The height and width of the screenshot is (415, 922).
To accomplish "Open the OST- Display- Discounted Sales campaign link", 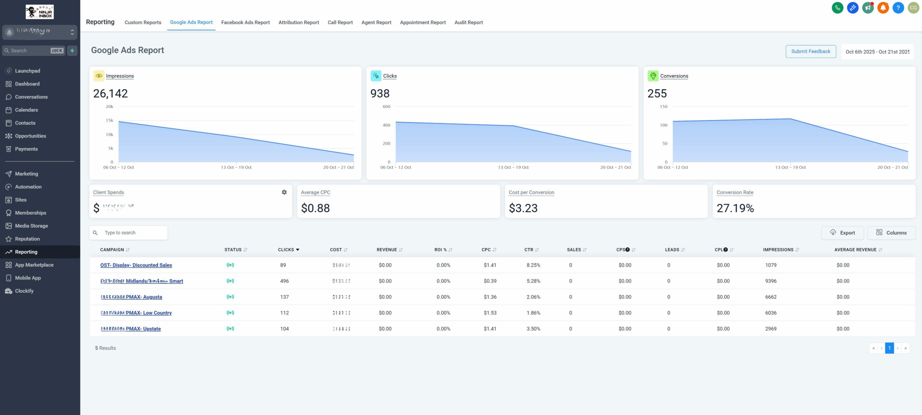I will (x=136, y=265).
